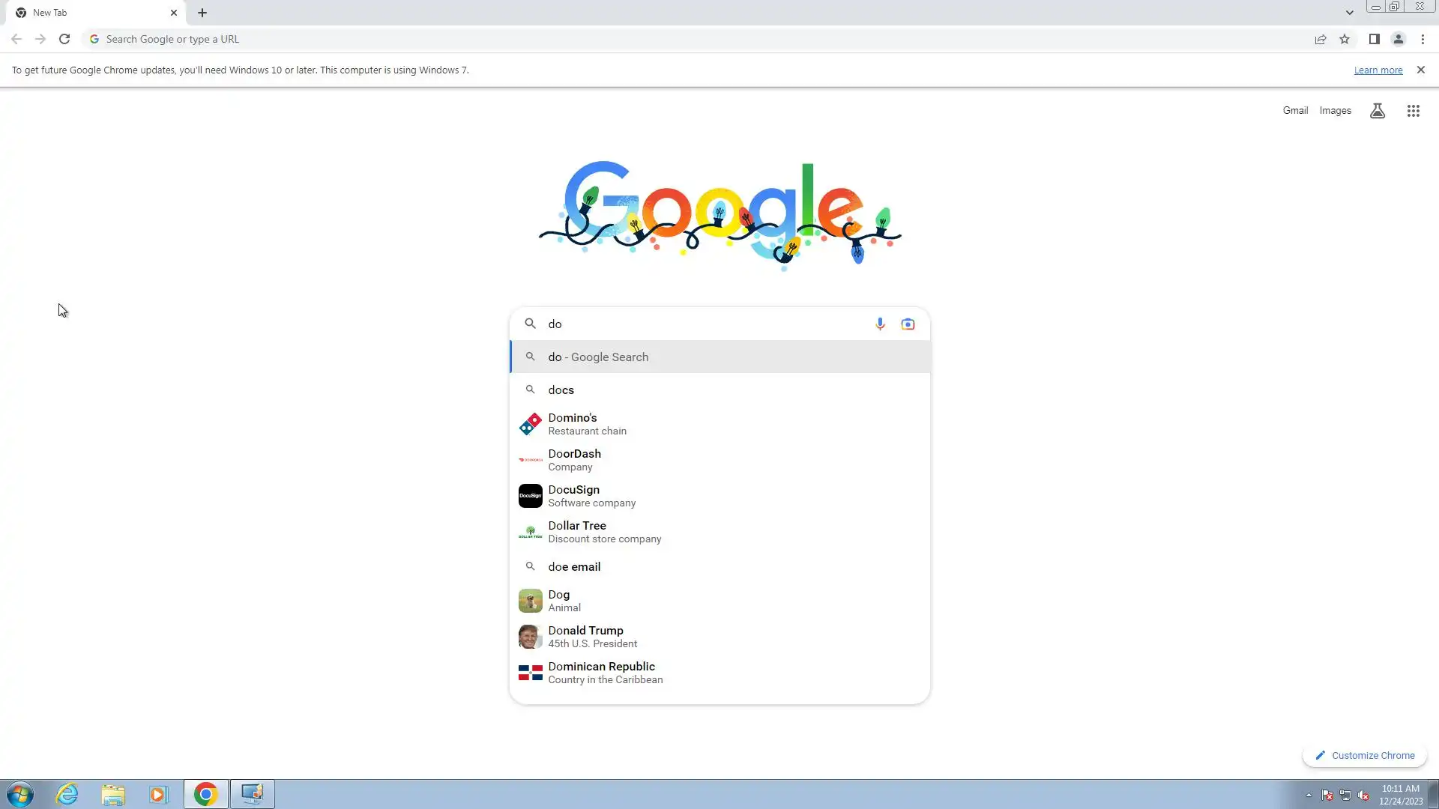Open the Google apps grid
1439x809 pixels.
click(1413, 111)
